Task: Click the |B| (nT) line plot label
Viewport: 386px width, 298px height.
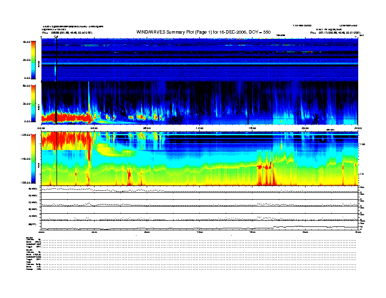Action: 33,224
